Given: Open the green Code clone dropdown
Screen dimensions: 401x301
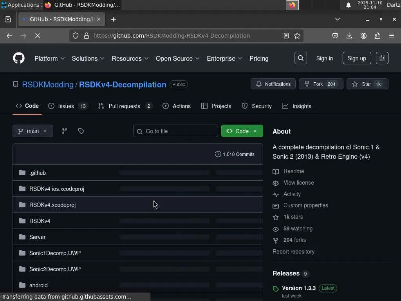Looking at the screenshot, I should [242, 131].
